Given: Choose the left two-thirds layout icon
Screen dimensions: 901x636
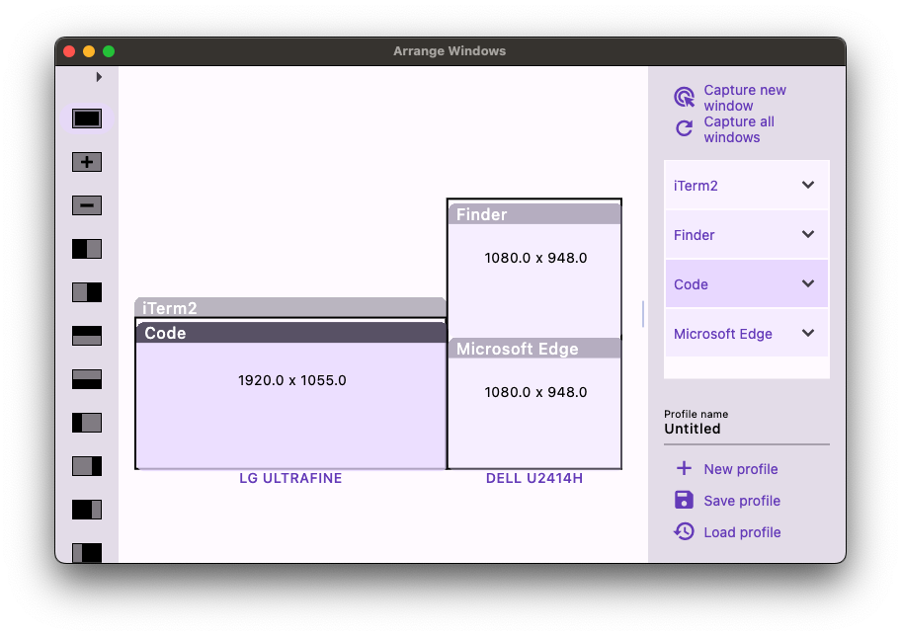Looking at the screenshot, I should click(x=87, y=510).
